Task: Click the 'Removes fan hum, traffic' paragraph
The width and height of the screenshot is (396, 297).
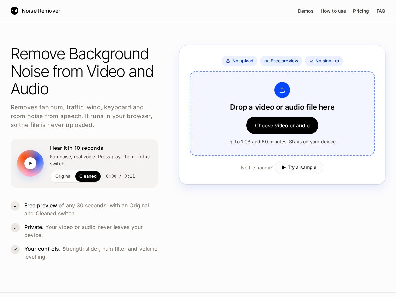Action: click(x=82, y=116)
